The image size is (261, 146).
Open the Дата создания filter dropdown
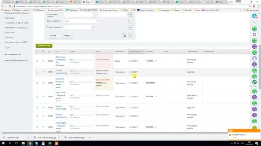(81, 21)
